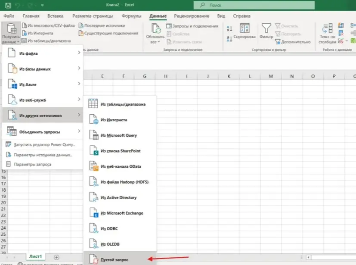Switch to Рецензирование tab

(x=192, y=16)
